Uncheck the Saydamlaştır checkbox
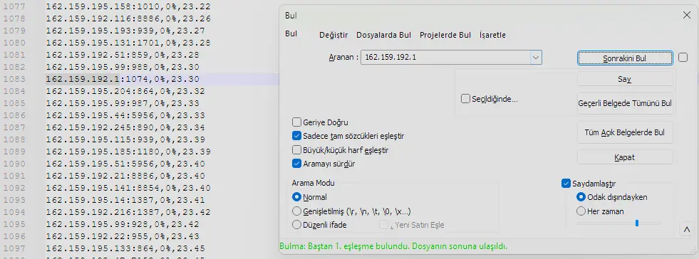 point(566,184)
